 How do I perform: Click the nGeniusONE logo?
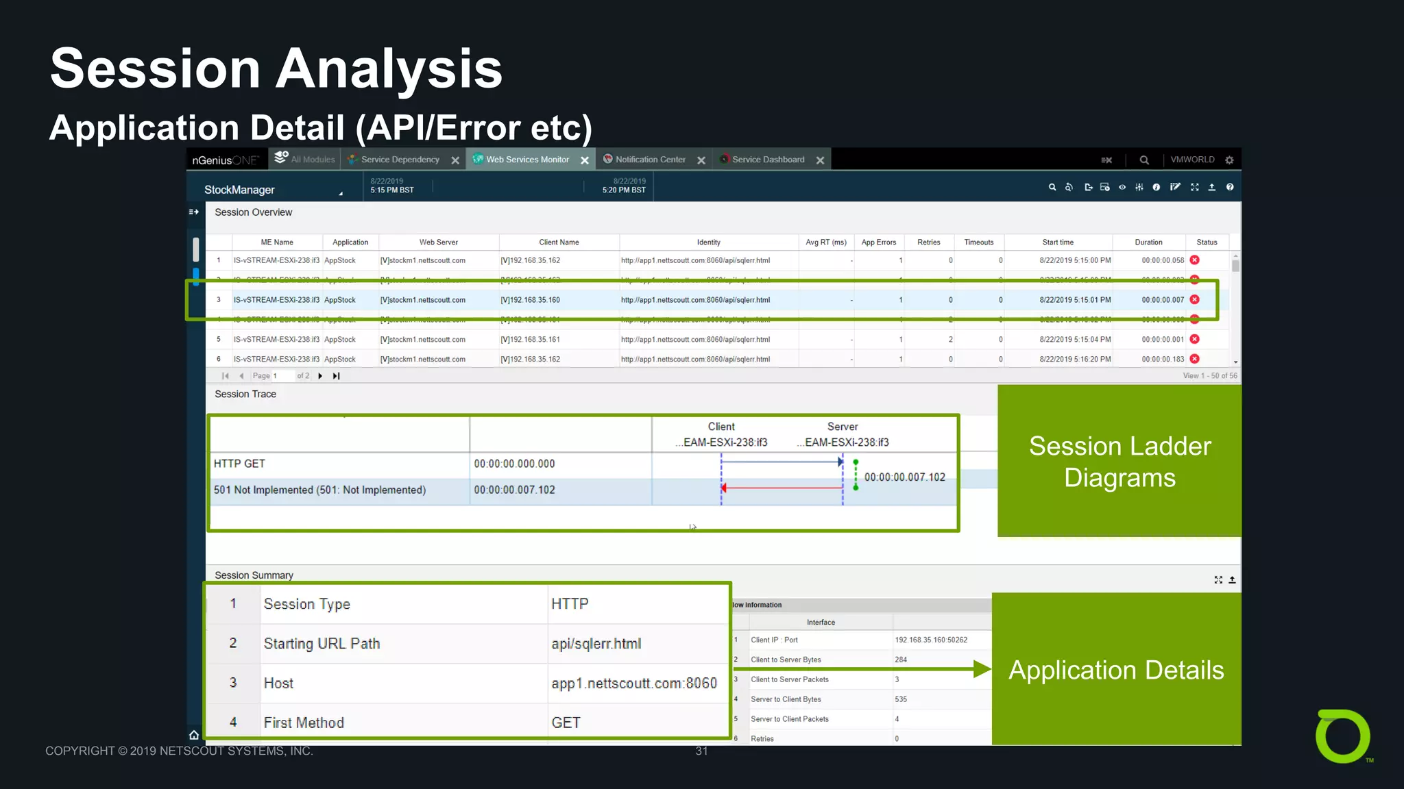226,160
